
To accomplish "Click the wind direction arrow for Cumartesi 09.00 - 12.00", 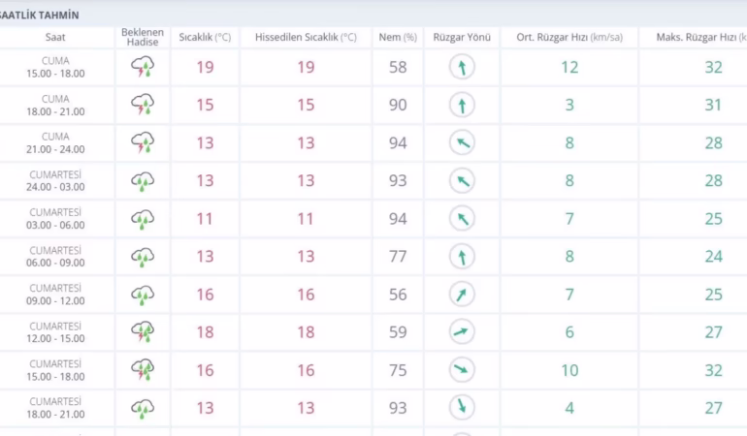I will tap(463, 295).
